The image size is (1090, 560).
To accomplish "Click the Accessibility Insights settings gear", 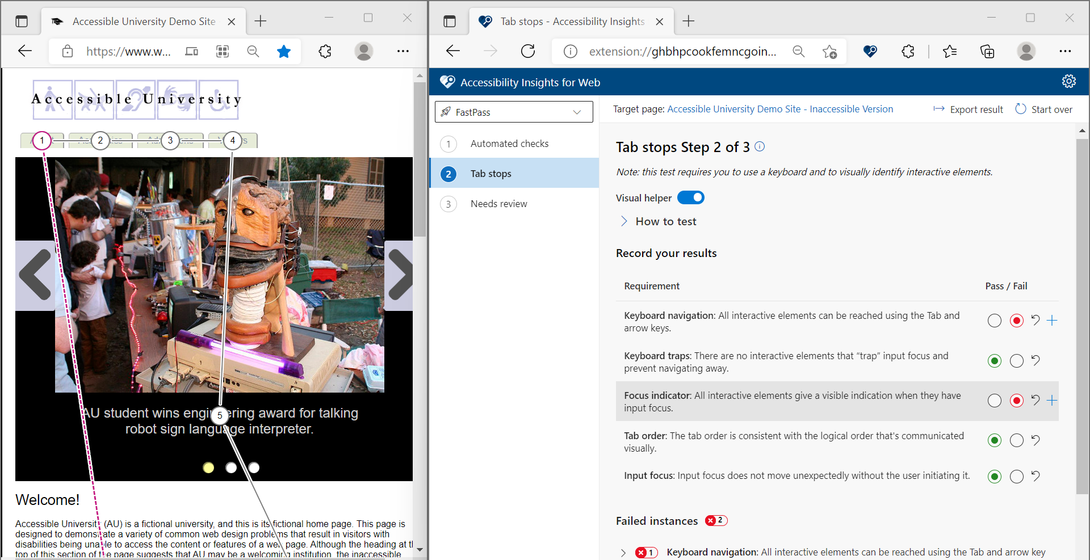I will [1069, 82].
